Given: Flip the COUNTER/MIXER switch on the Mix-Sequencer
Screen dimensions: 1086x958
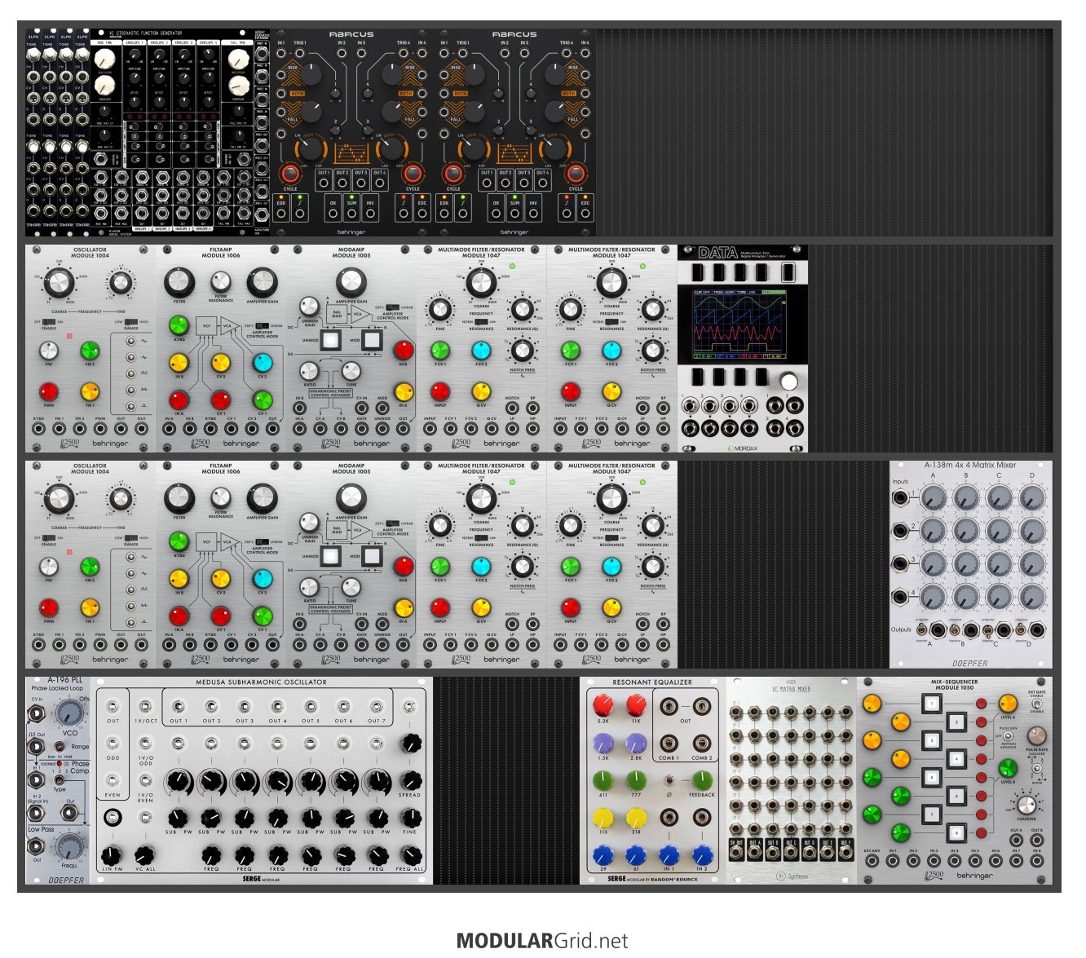Looking at the screenshot, I should [1036, 768].
